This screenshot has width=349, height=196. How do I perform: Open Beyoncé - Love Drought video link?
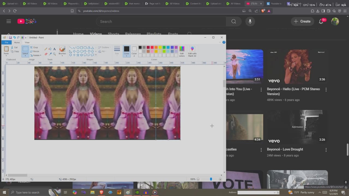[285, 149]
